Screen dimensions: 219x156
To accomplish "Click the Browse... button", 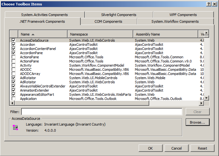I will pyautogui.click(x=198, y=122).
